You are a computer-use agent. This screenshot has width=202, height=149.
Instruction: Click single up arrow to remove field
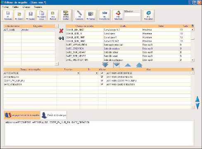click(x=128, y=65)
